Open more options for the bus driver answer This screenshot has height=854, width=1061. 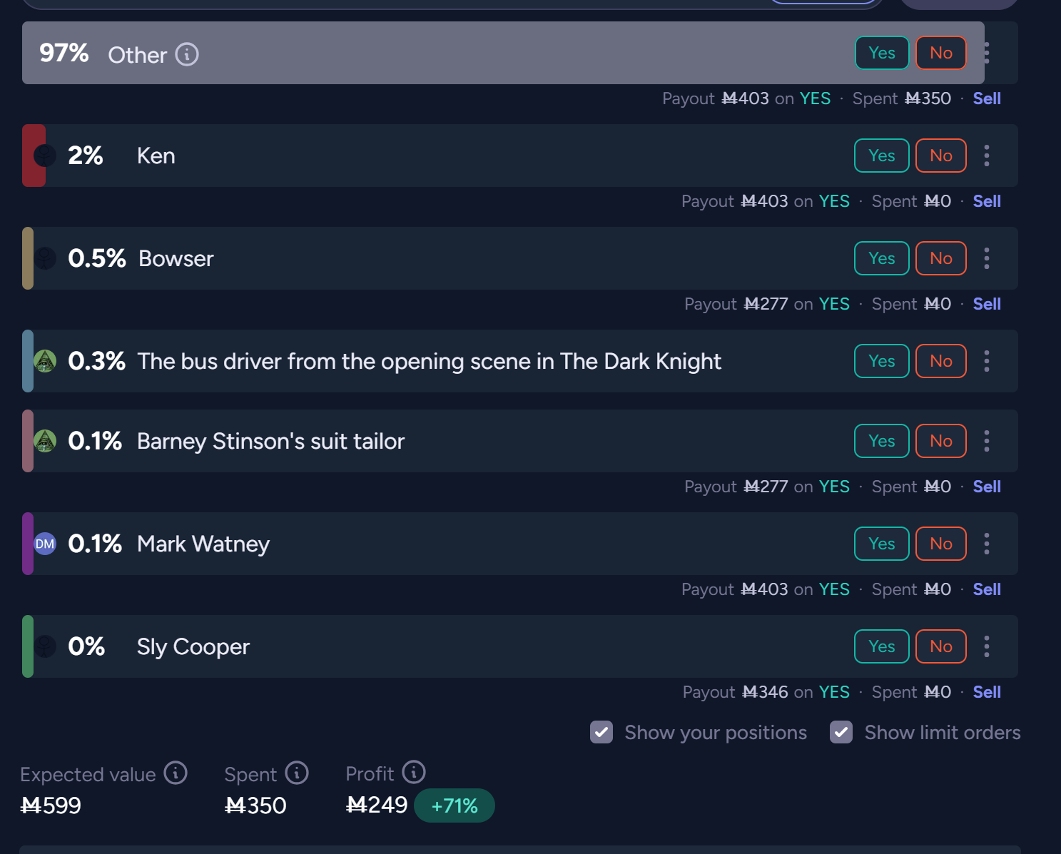pyautogui.click(x=987, y=361)
